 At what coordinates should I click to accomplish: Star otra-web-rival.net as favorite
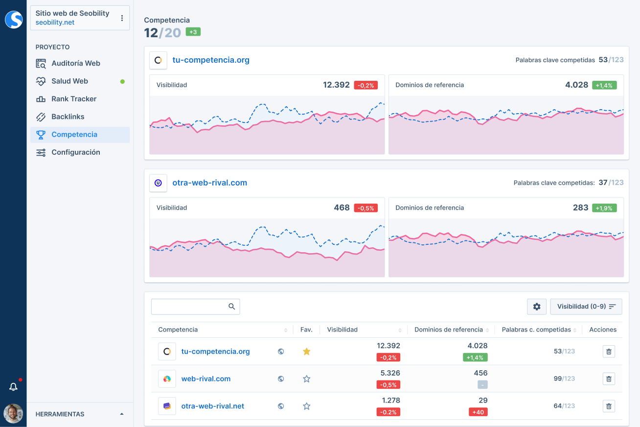(x=306, y=406)
